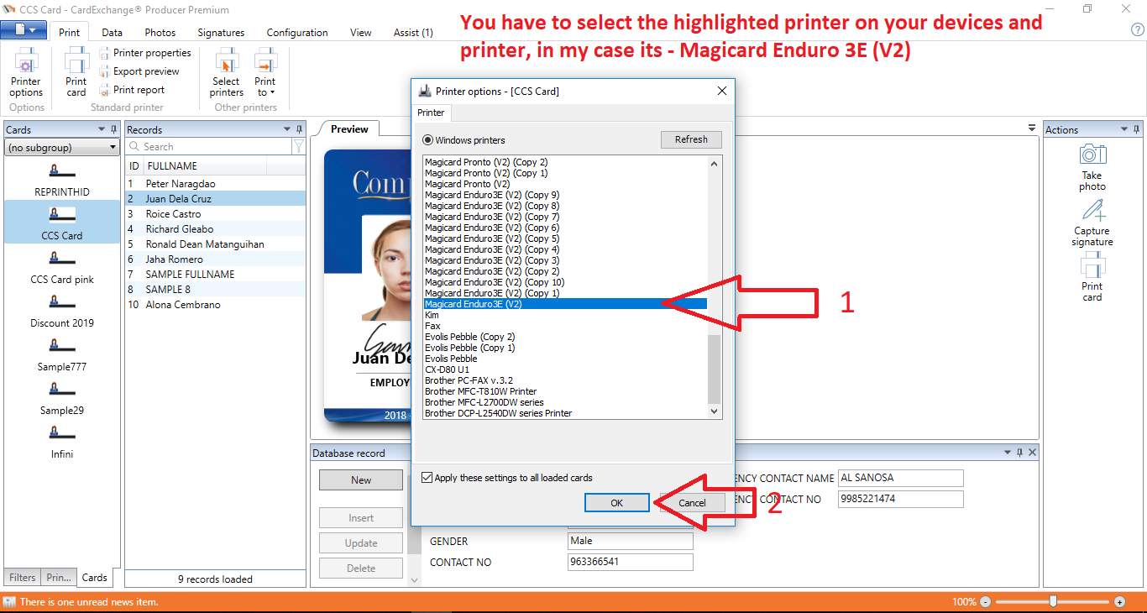Viewport: 1147px width, 613px height.
Task: Open the Assist (1) tab
Action: coord(413,33)
